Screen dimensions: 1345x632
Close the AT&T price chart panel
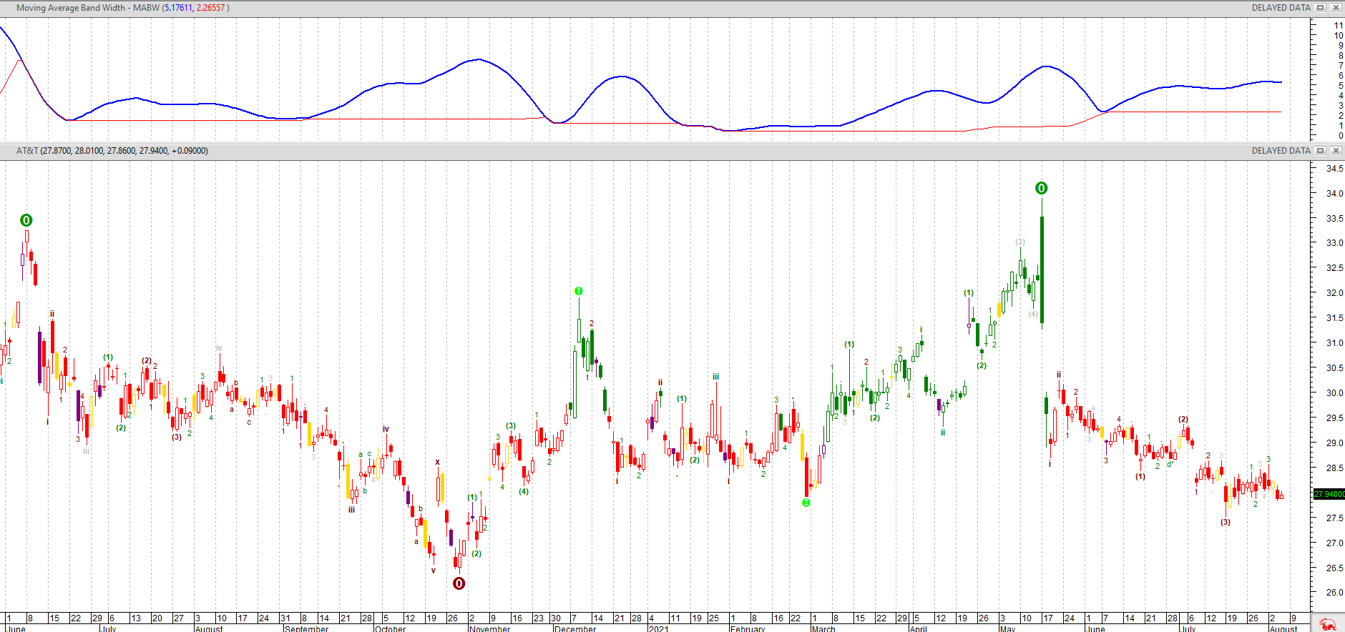pos(1335,151)
